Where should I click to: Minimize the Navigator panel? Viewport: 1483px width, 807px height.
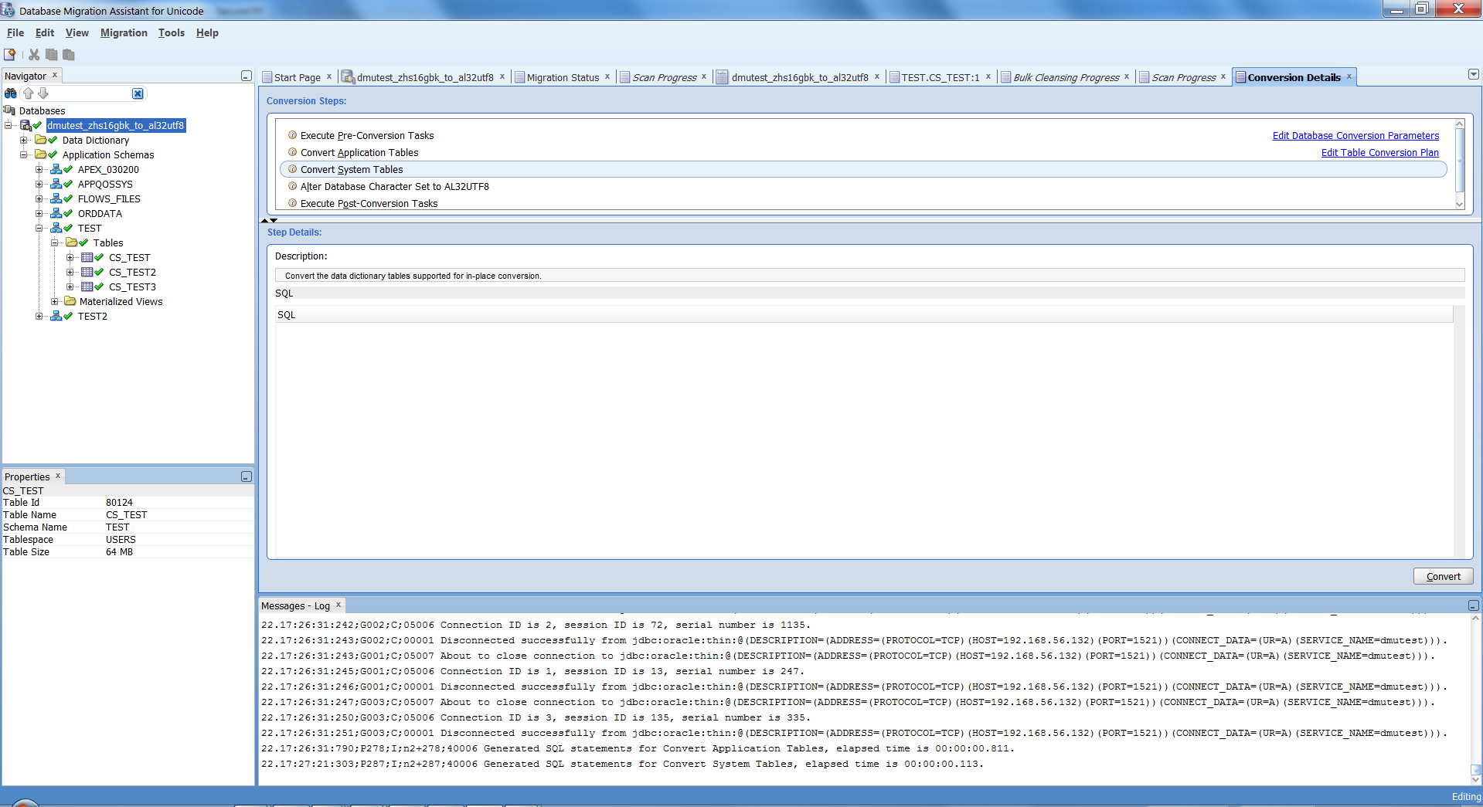point(247,76)
